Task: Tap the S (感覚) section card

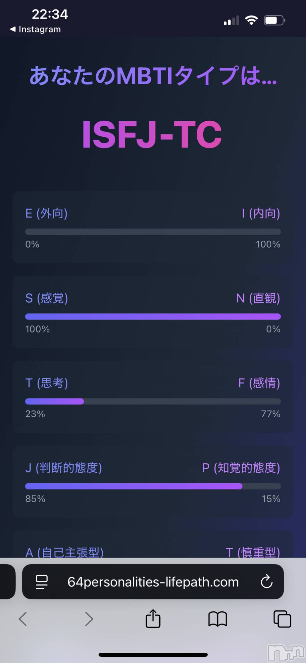Action: tap(153, 312)
